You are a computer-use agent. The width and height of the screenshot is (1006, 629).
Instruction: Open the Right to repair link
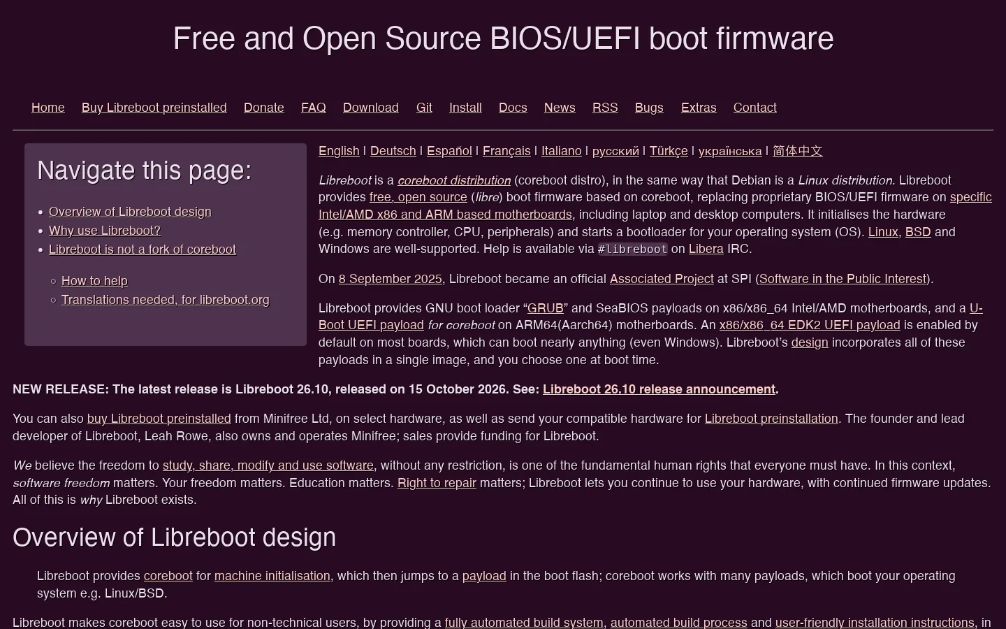pos(437,483)
